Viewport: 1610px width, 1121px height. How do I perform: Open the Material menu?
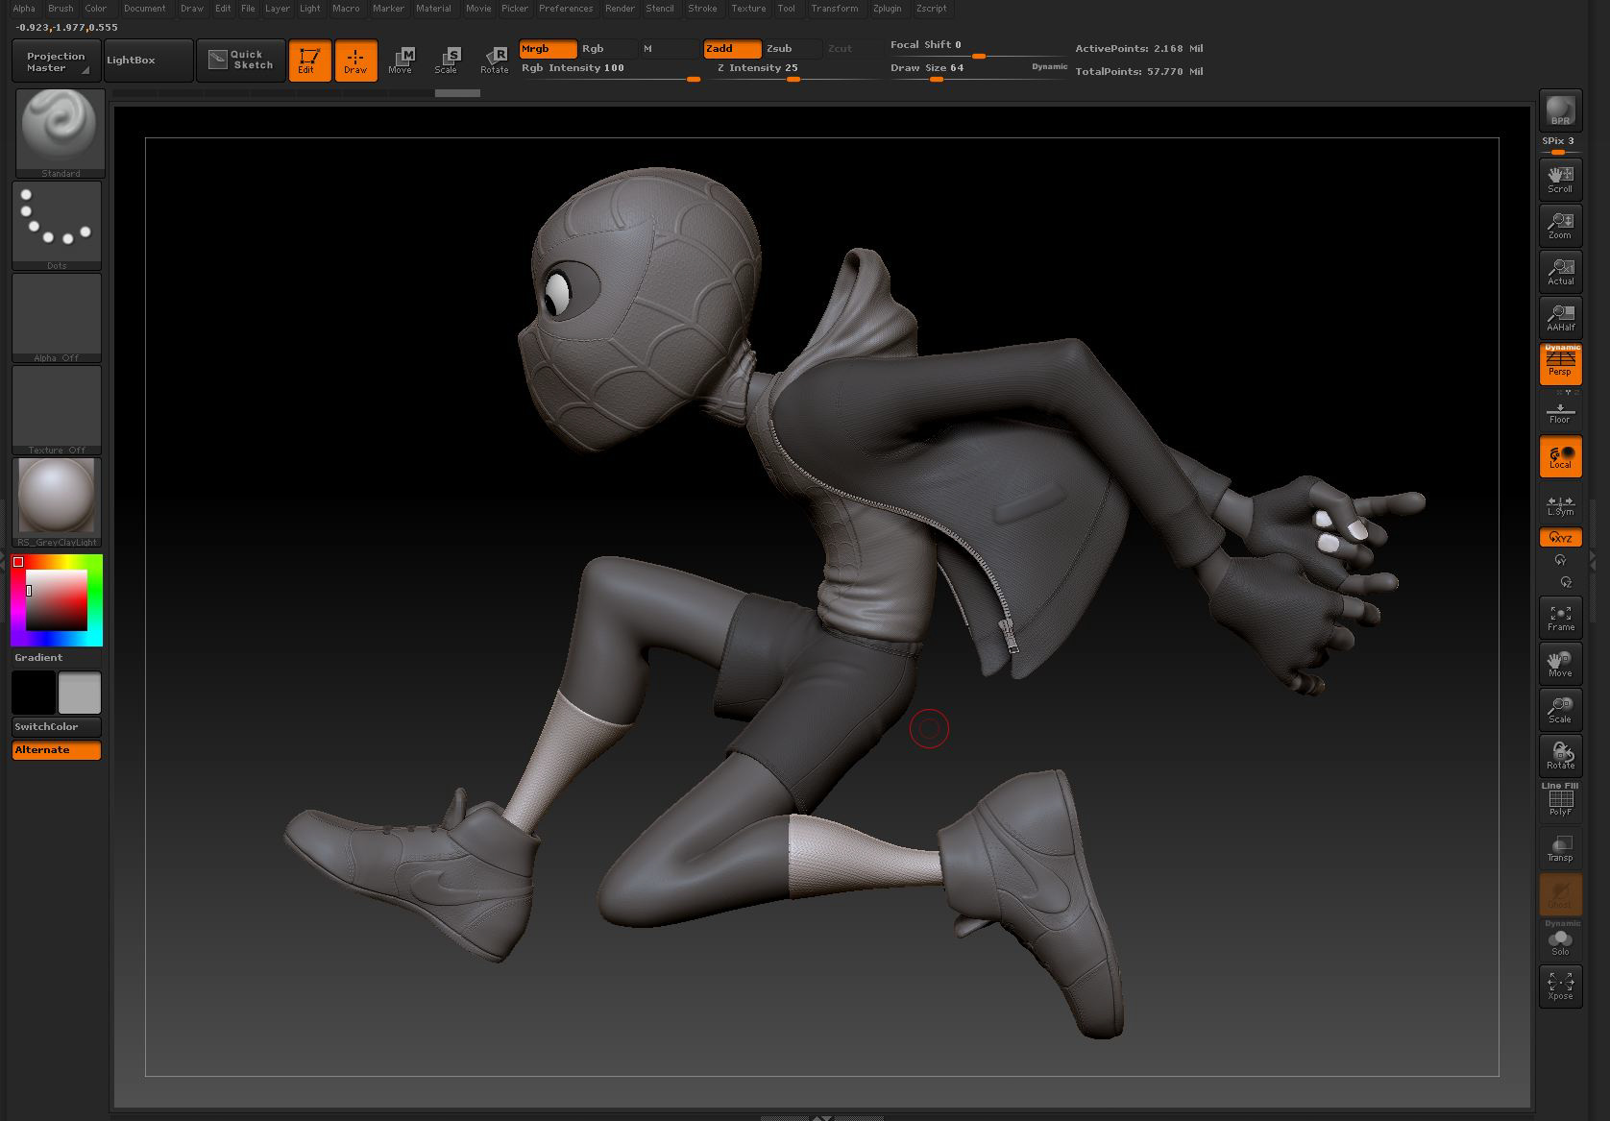click(x=433, y=9)
